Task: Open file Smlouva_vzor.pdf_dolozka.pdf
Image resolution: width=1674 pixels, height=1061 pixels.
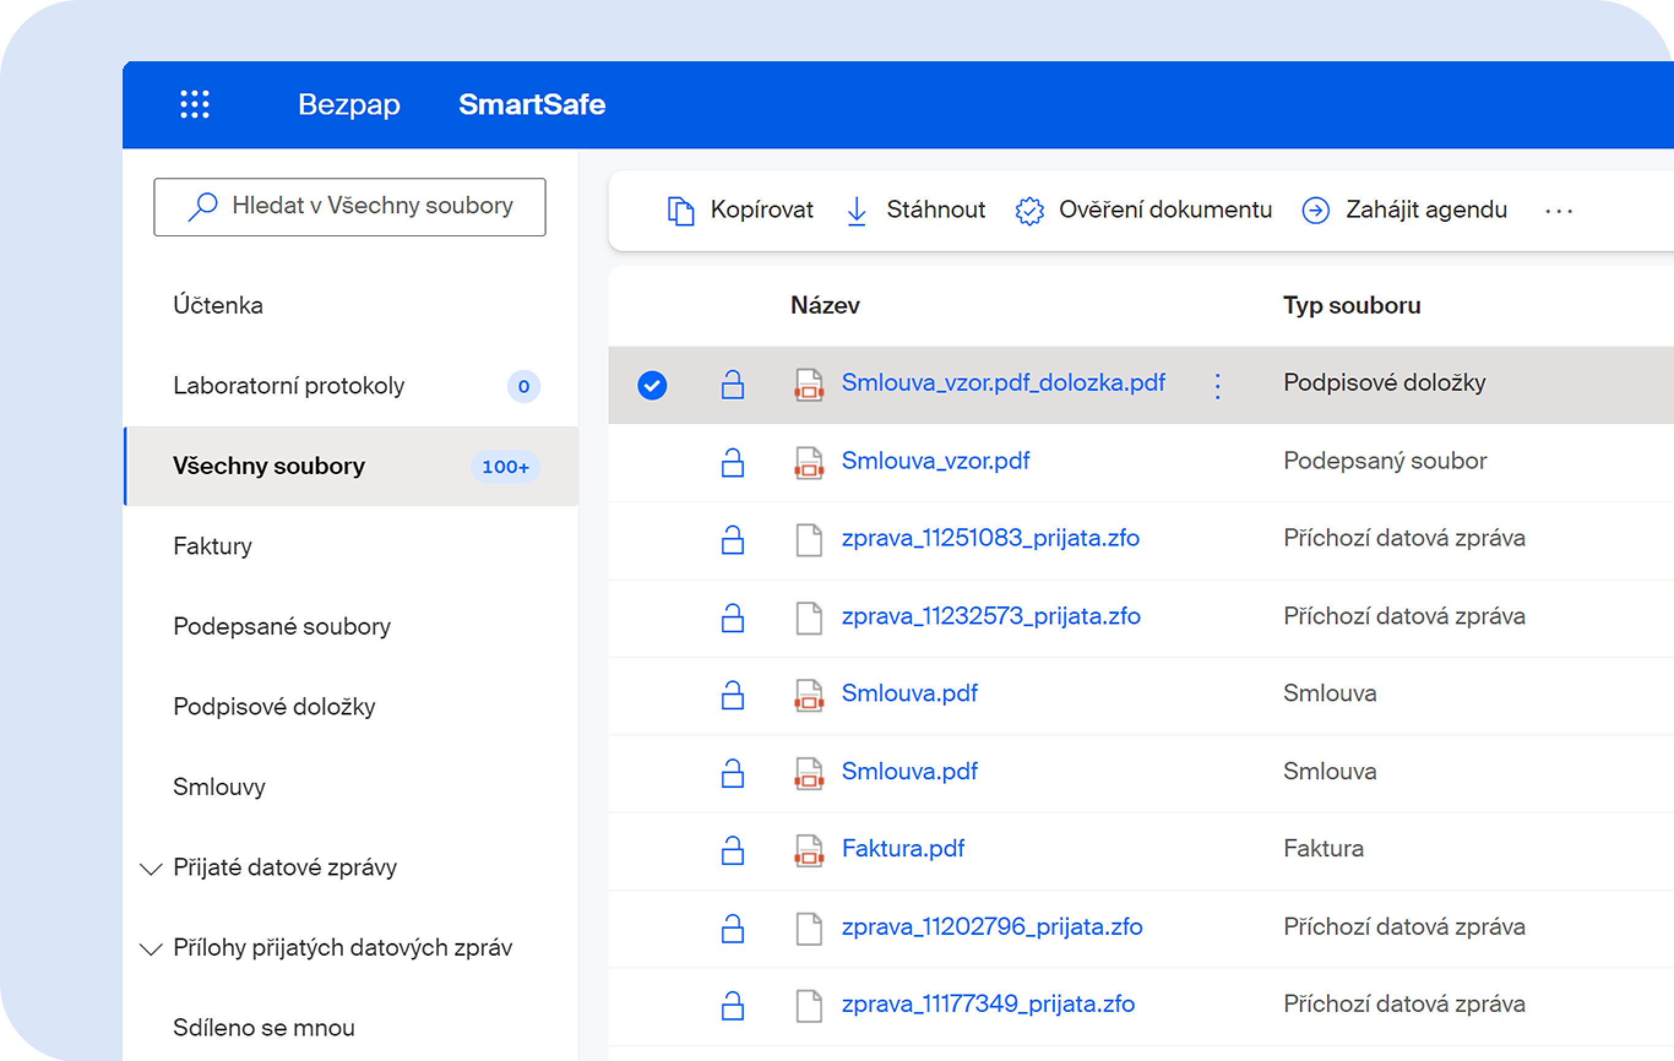Action: (1003, 383)
